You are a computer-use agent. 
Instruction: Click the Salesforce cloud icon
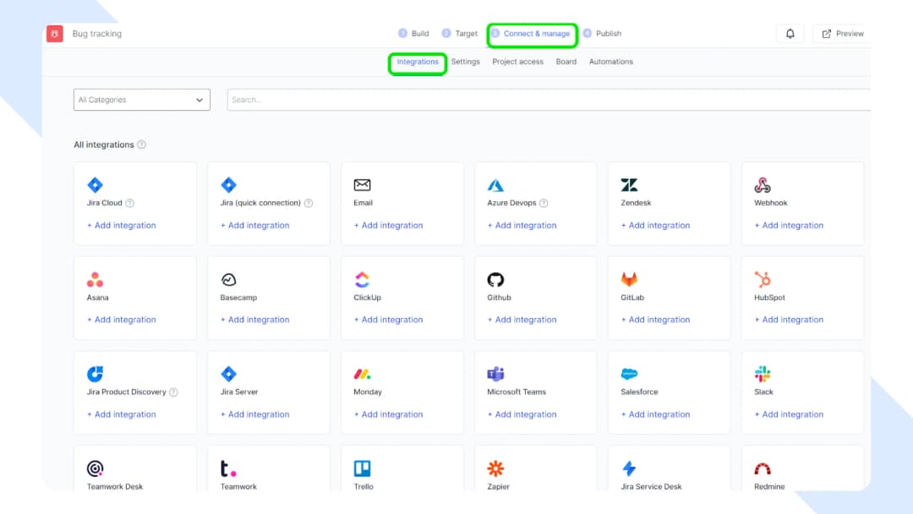click(629, 374)
